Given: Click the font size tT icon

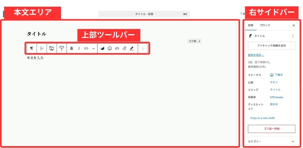Looking at the screenshot, I should [124, 48].
